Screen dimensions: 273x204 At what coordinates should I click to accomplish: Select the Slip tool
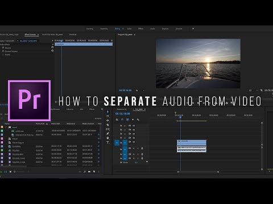tap(107, 129)
